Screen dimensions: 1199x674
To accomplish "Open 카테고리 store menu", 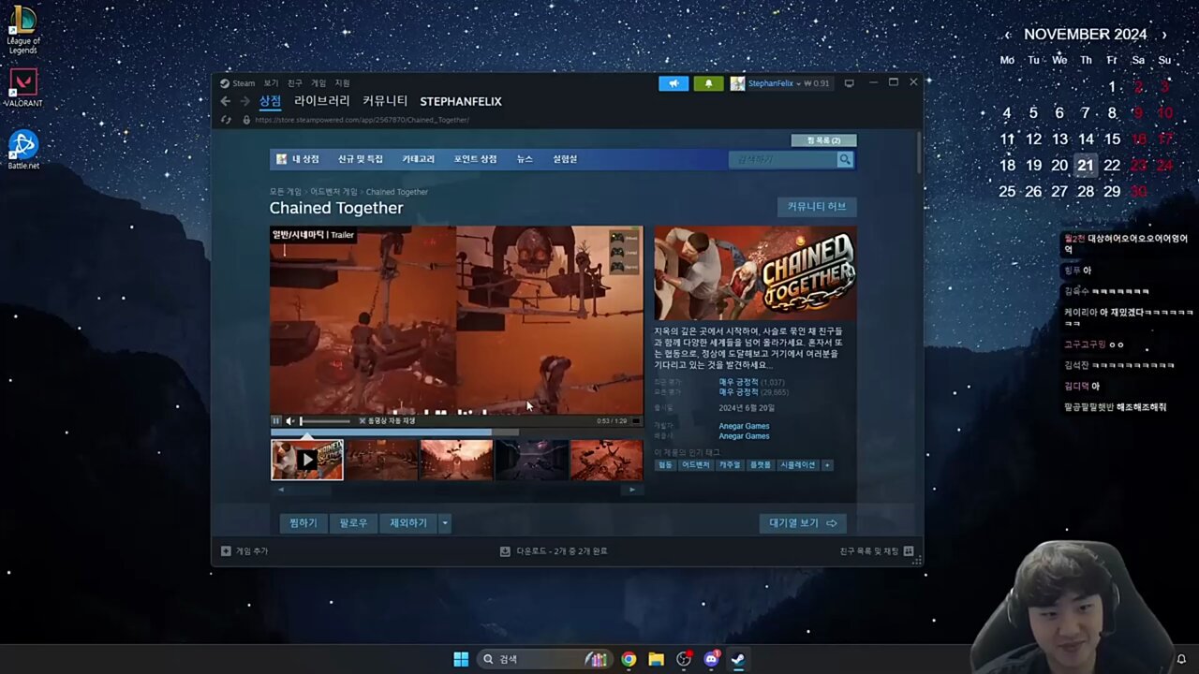I will tap(419, 159).
